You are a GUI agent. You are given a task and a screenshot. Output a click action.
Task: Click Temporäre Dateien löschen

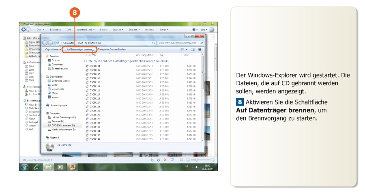112,49
